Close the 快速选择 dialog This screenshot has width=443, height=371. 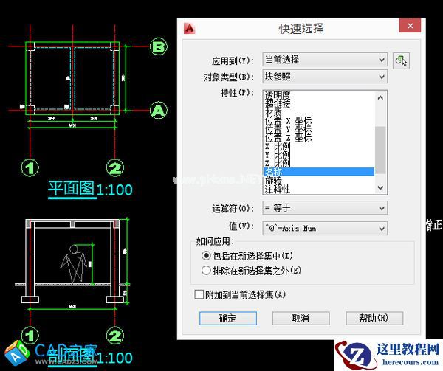pos(410,26)
